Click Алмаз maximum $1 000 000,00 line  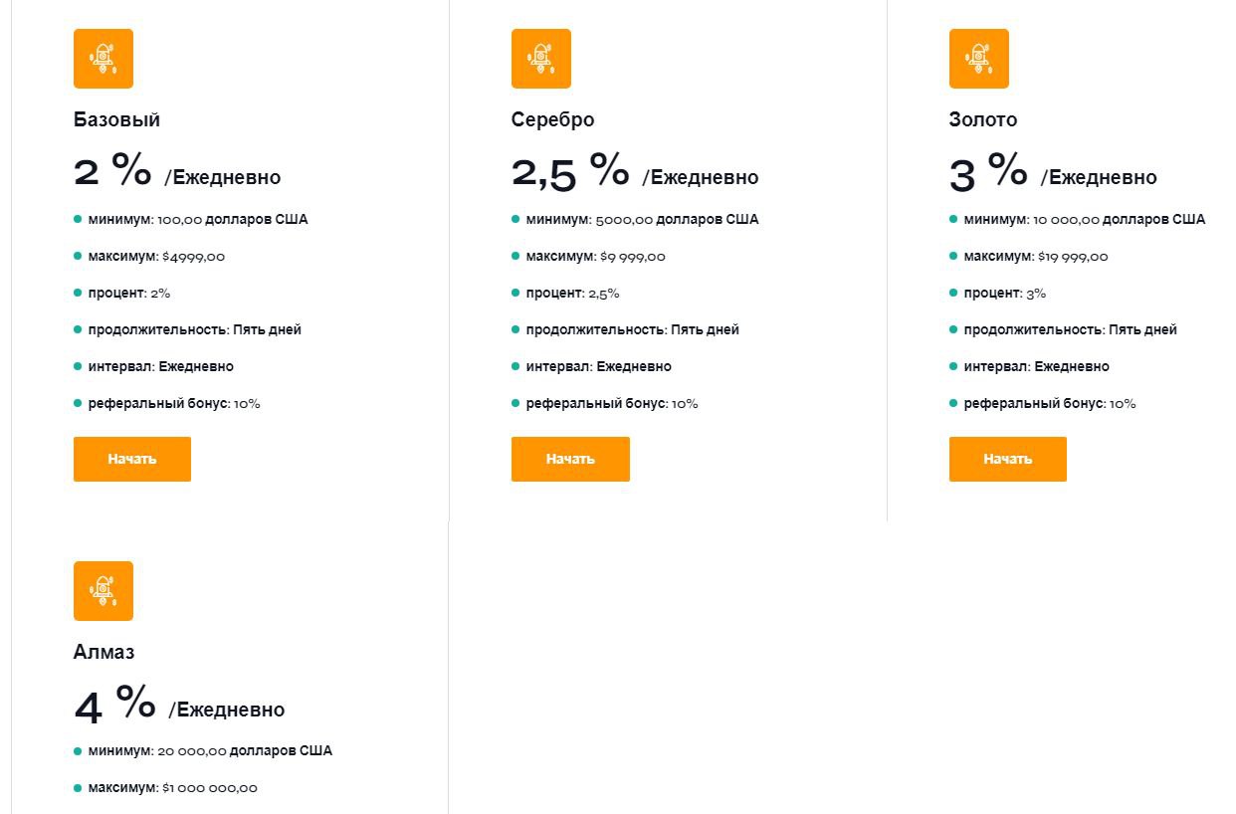(x=165, y=788)
